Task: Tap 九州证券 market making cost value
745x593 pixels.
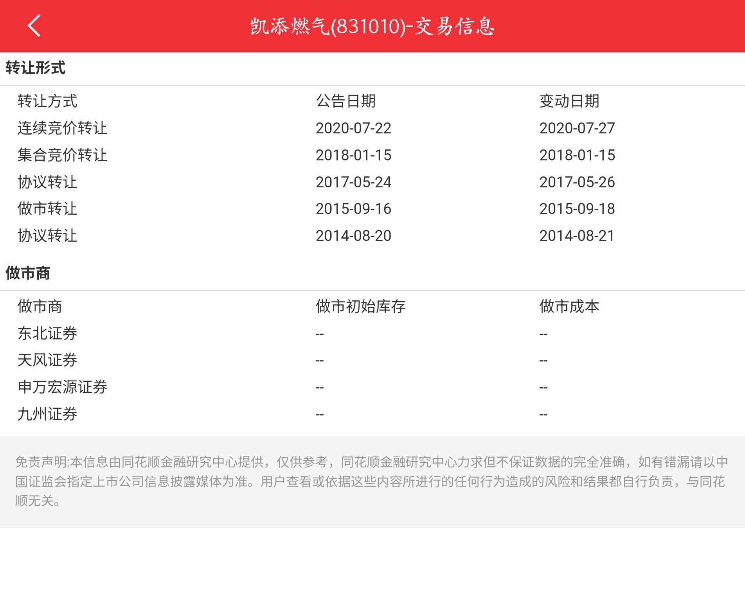Action: (543, 415)
